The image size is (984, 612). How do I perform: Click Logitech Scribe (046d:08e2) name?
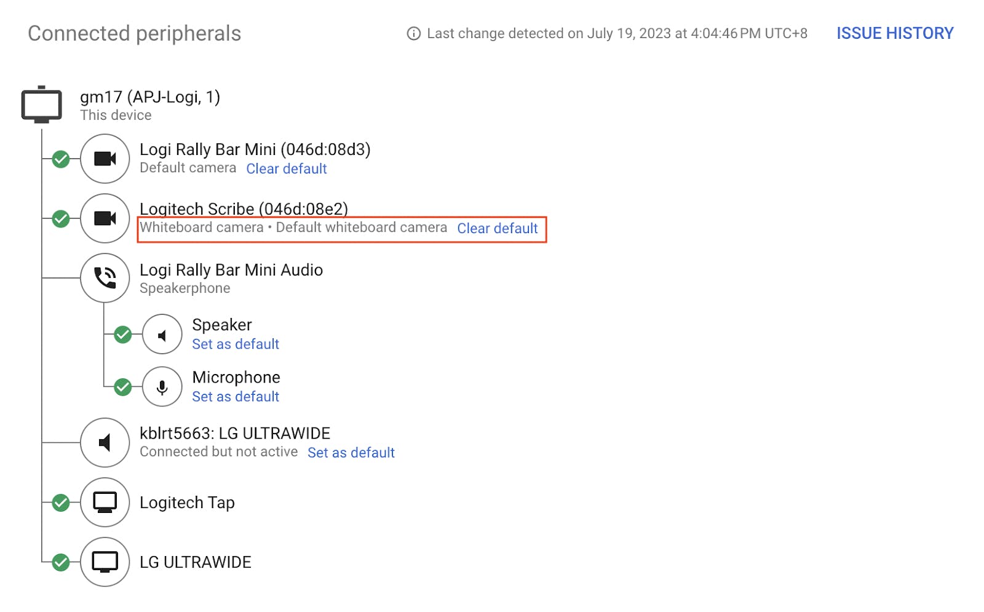point(244,209)
